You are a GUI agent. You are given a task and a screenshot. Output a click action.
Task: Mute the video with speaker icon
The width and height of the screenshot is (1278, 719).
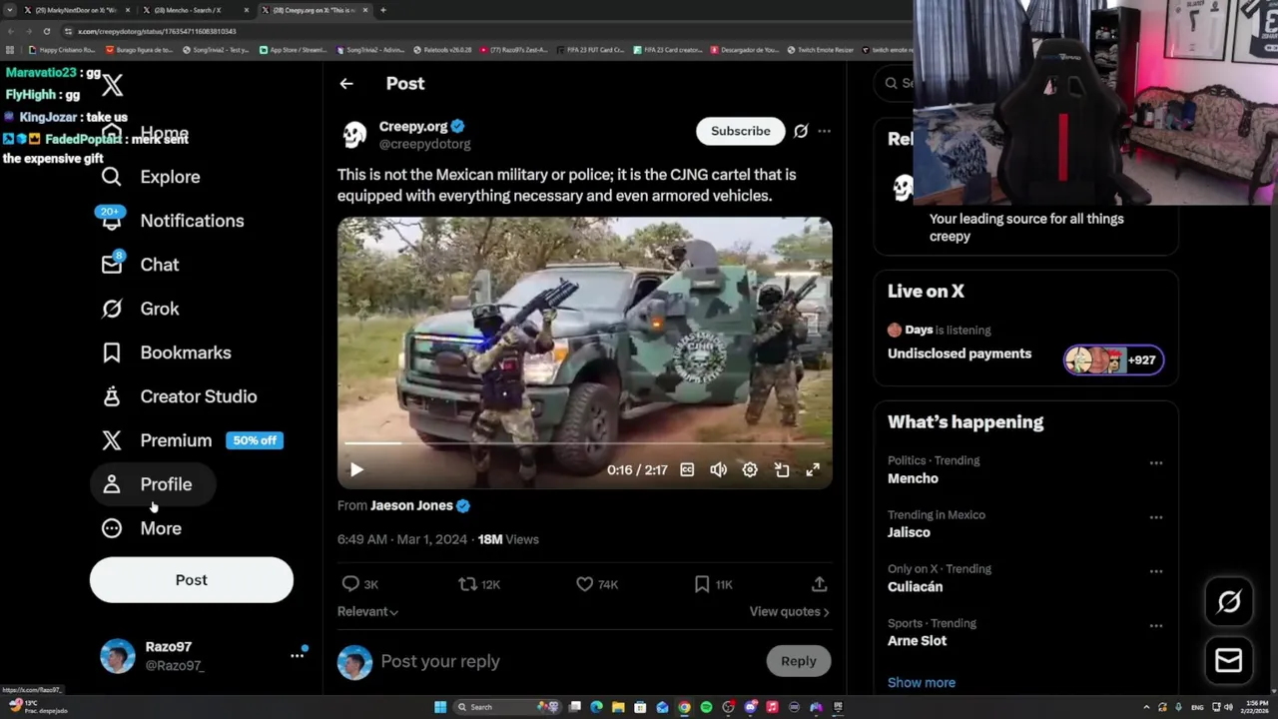(718, 469)
